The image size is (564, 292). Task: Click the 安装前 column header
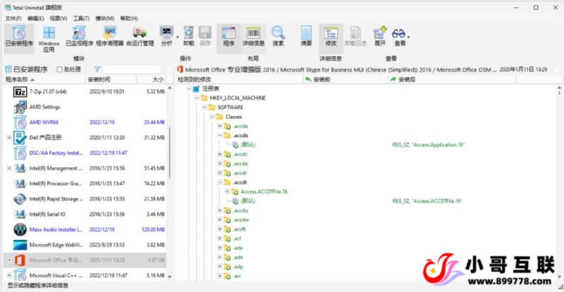pos(345,80)
